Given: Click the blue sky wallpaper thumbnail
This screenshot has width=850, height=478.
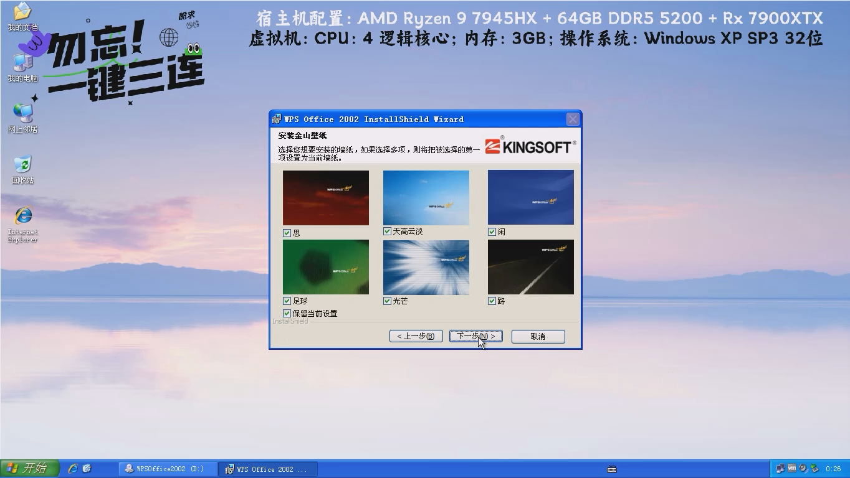Looking at the screenshot, I should point(426,197).
